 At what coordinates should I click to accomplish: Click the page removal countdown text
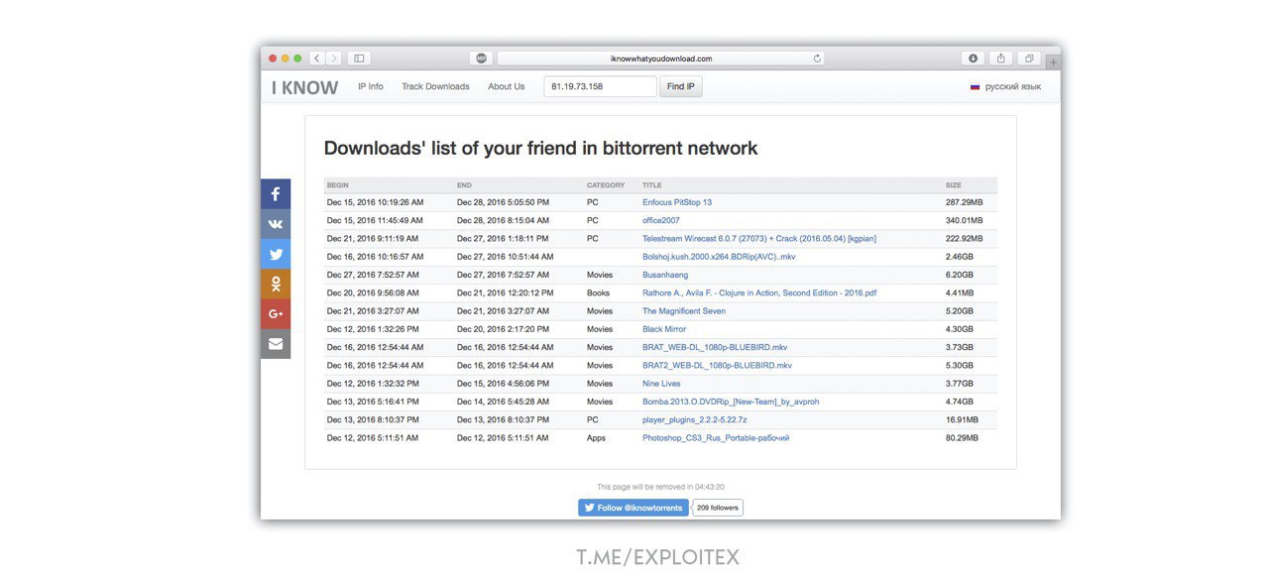(660, 487)
